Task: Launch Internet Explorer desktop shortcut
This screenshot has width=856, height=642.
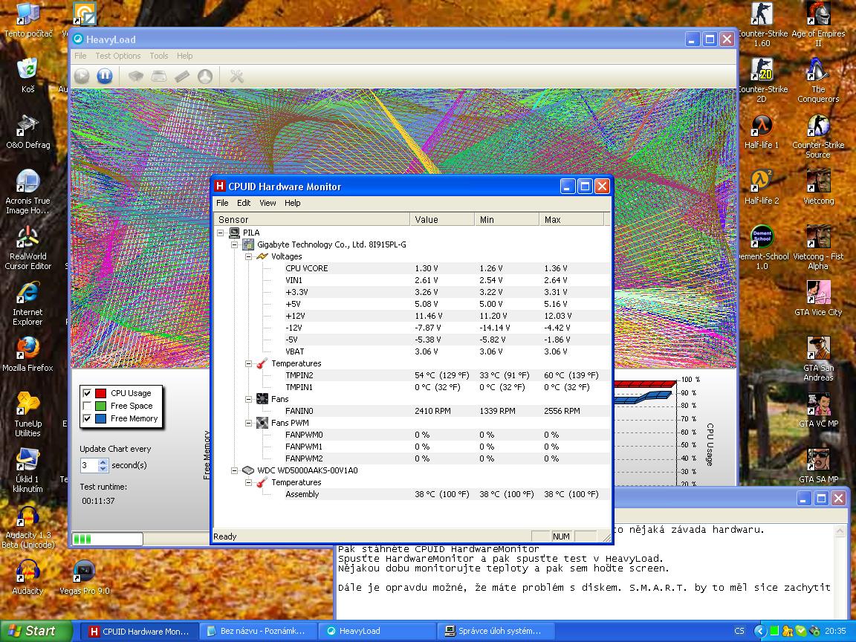Action: [27, 303]
